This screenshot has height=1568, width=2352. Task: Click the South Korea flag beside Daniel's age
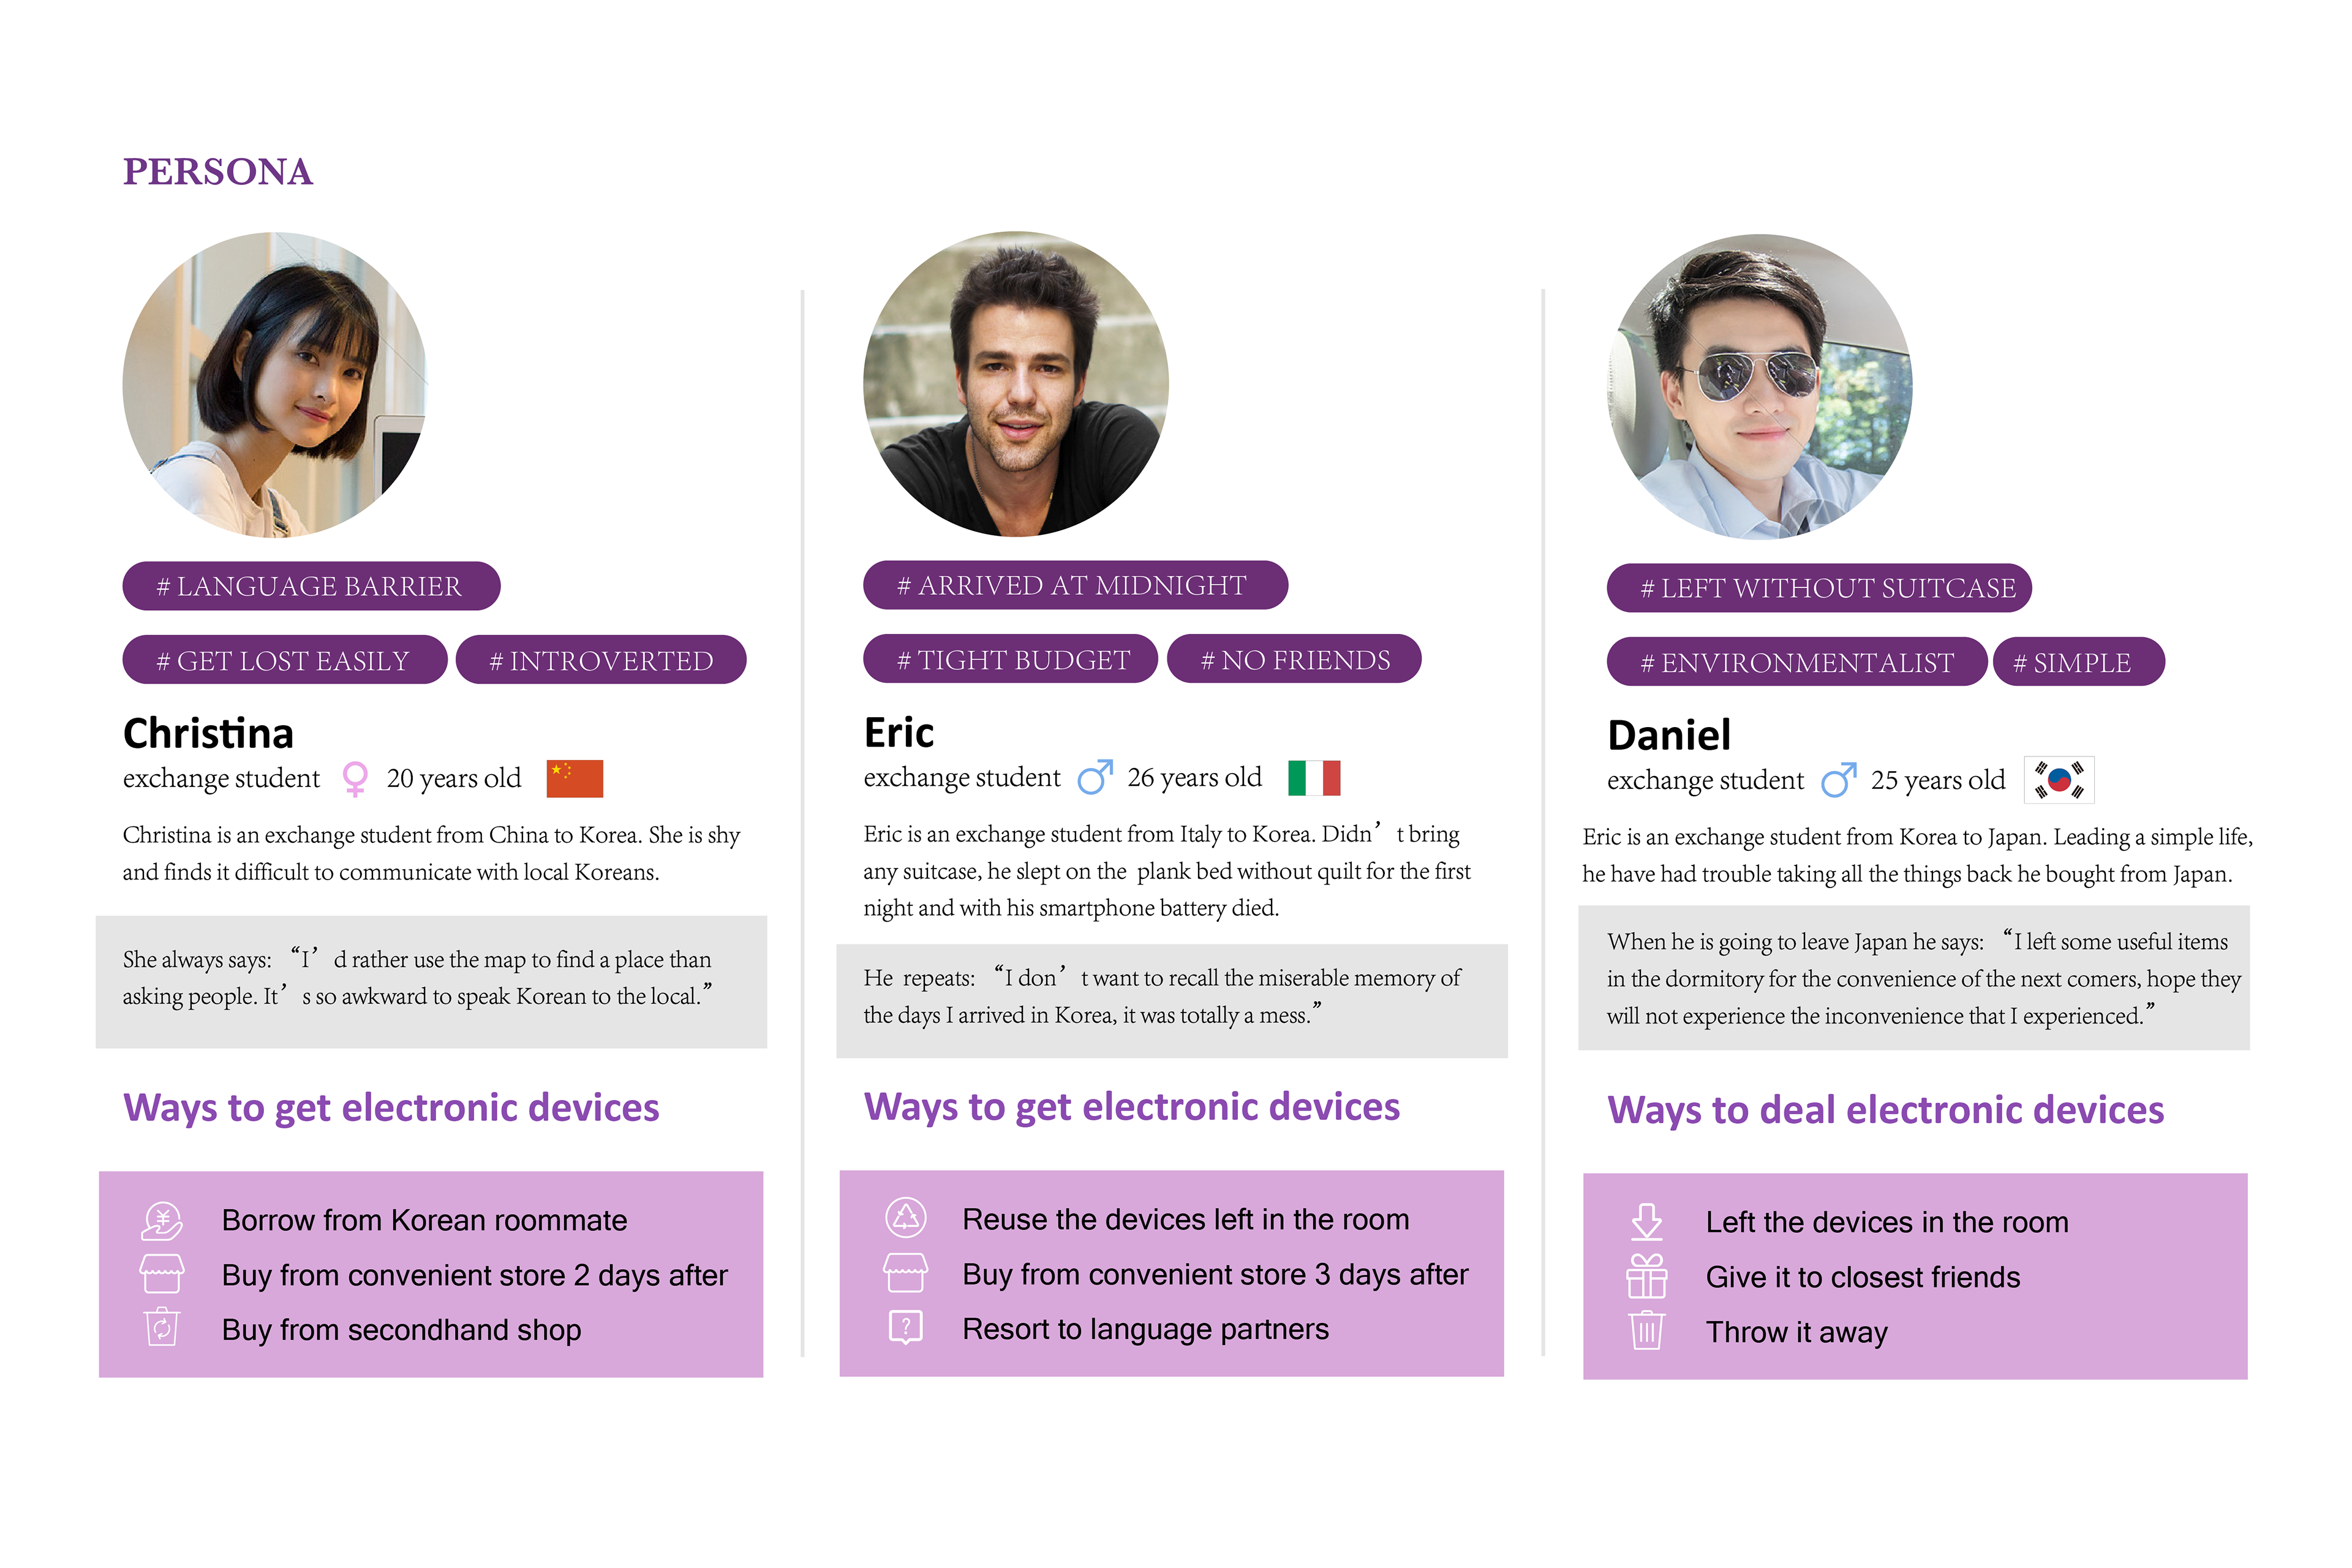[x=2059, y=780]
